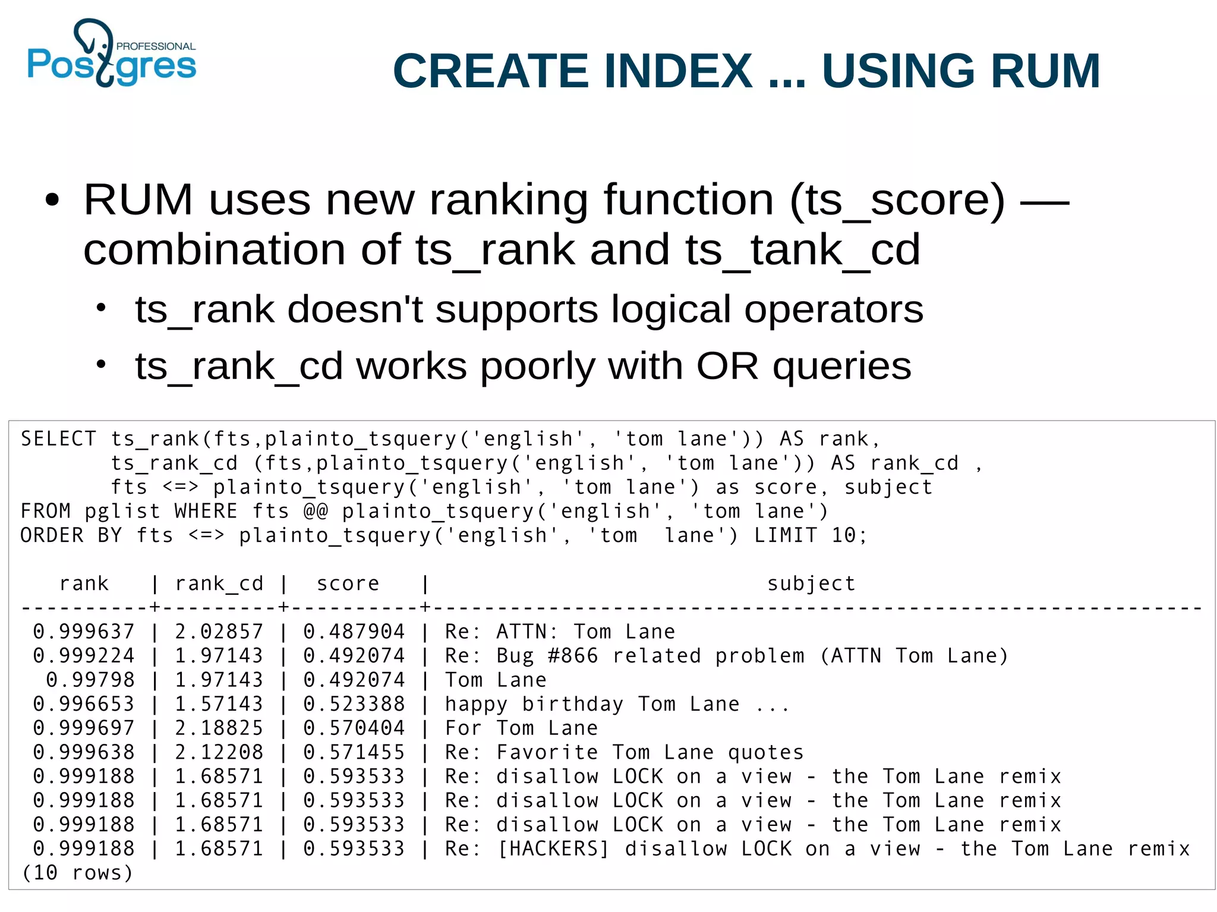Click the 'rank_cd' column header
The height and width of the screenshot is (912, 1217).
pos(219,584)
